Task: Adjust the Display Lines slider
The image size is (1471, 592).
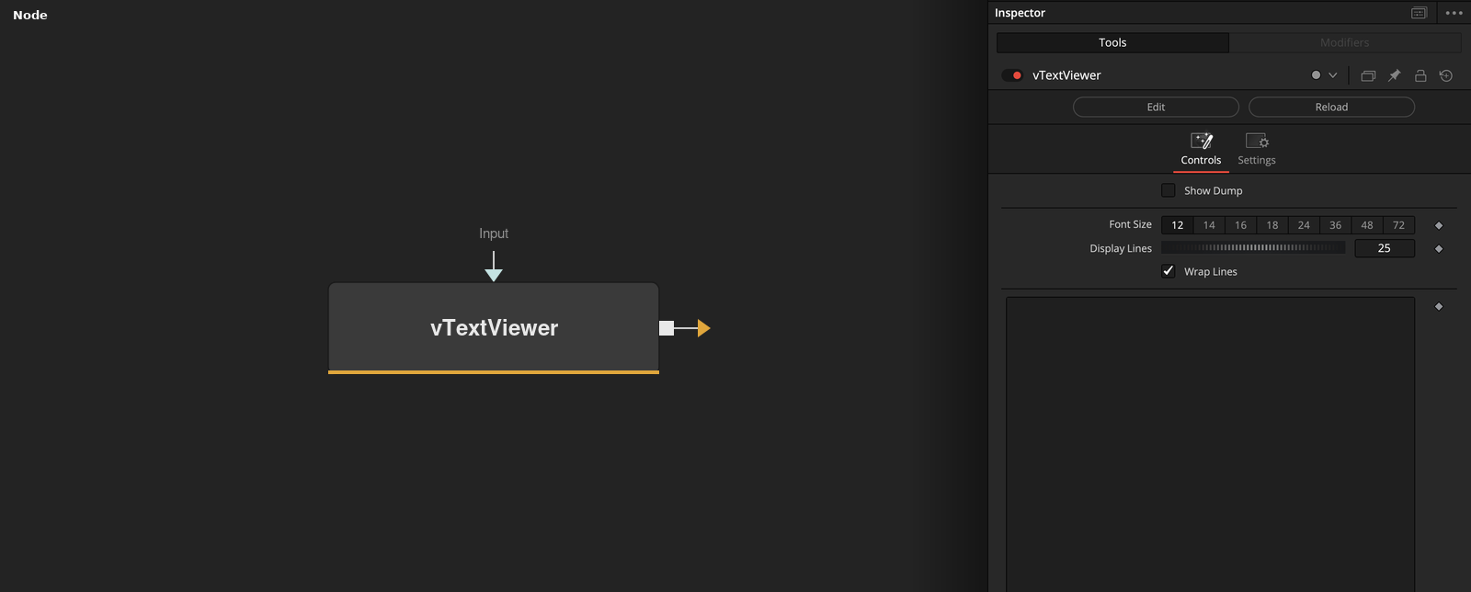Action: pyautogui.click(x=1253, y=247)
